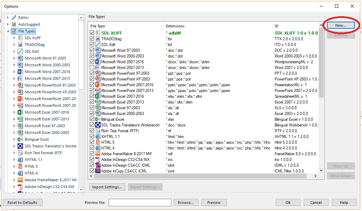Click the Microsoft Word 2007-2016 icon in the list

(98, 62)
